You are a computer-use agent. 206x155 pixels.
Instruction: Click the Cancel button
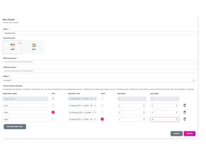(176, 134)
